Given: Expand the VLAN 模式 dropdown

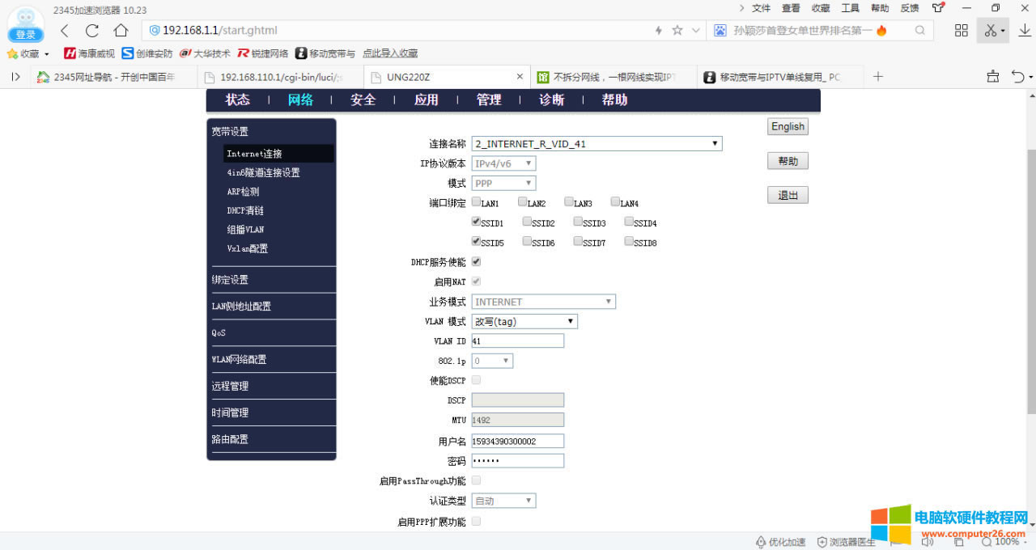Looking at the screenshot, I should click(524, 322).
